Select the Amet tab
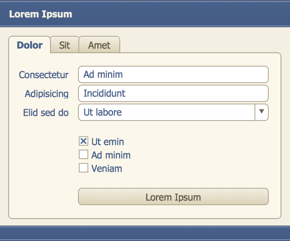This screenshot has width=290, height=241. pyautogui.click(x=99, y=45)
